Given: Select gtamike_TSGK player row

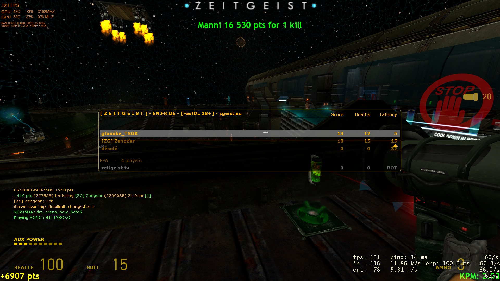Looking at the screenshot, I should 250,133.
